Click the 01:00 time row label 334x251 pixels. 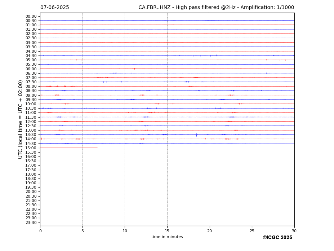pyautogui.click(x=31, y=25)
